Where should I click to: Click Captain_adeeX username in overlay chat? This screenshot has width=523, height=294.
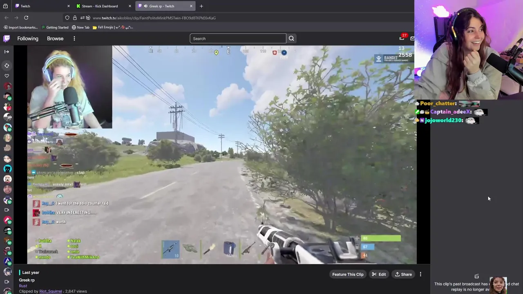pyautogui.click(x=451, y=112)
